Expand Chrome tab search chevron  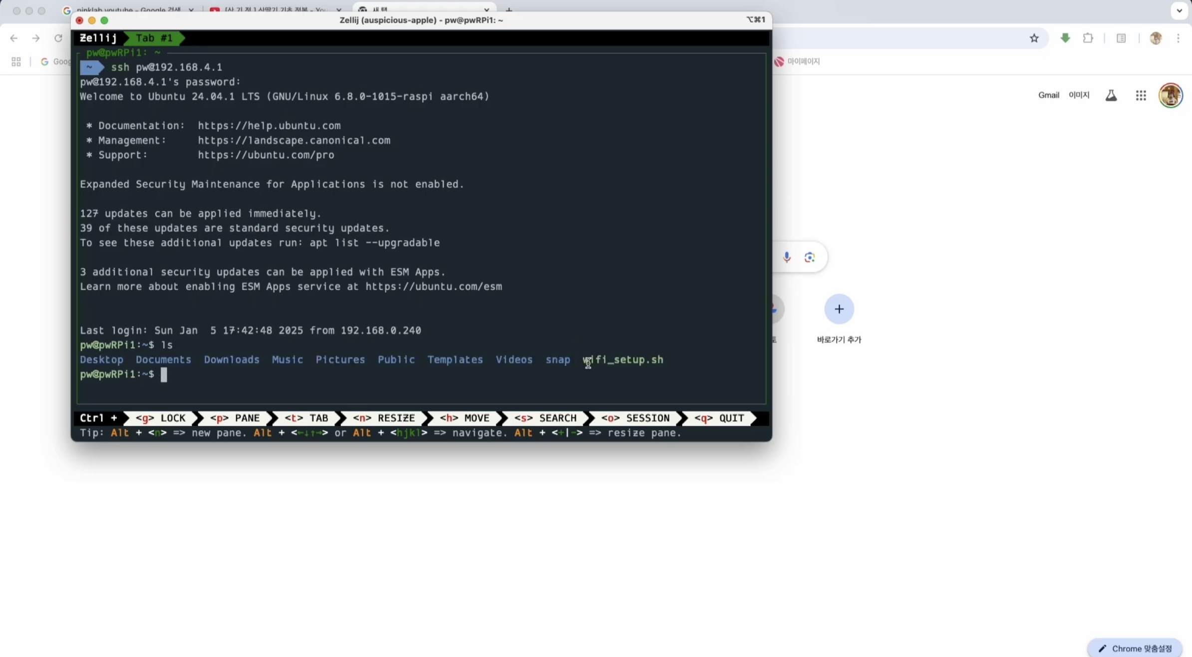pos(1179,10)
